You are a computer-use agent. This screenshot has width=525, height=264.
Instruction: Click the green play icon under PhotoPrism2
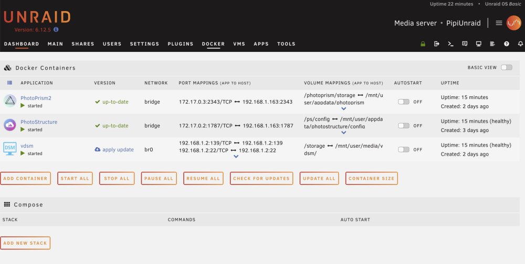23,106
